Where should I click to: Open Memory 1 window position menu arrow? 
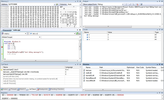coord(76,1)
